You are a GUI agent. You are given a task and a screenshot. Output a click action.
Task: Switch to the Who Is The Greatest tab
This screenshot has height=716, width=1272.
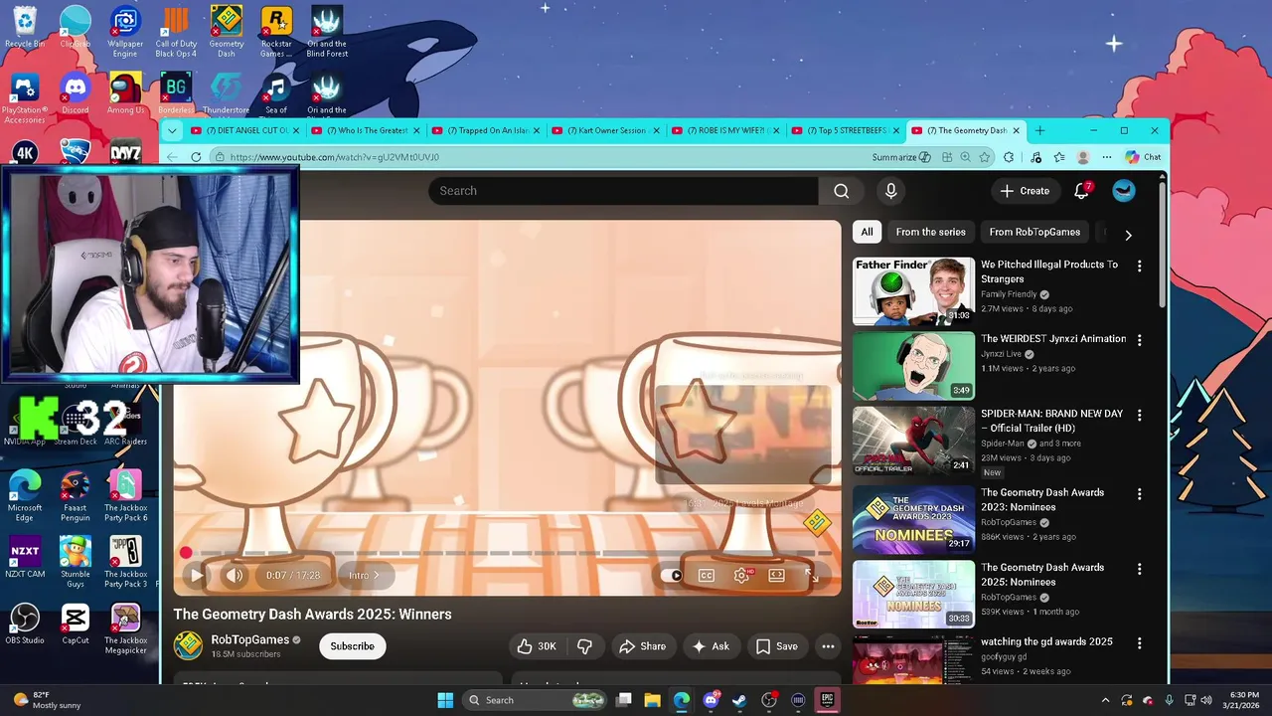tap(365, 130)
